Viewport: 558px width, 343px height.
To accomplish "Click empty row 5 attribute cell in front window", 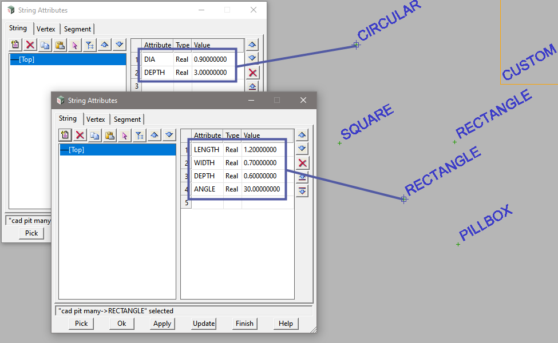I will point(208,202).
